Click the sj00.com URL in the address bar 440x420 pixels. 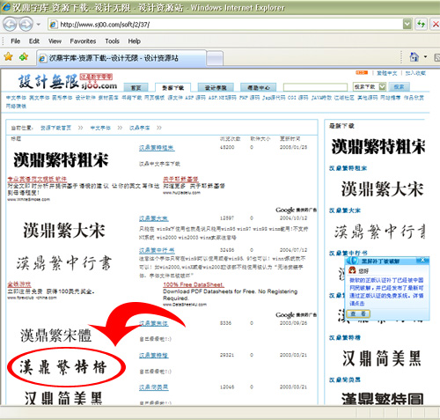tap(105, 25)
